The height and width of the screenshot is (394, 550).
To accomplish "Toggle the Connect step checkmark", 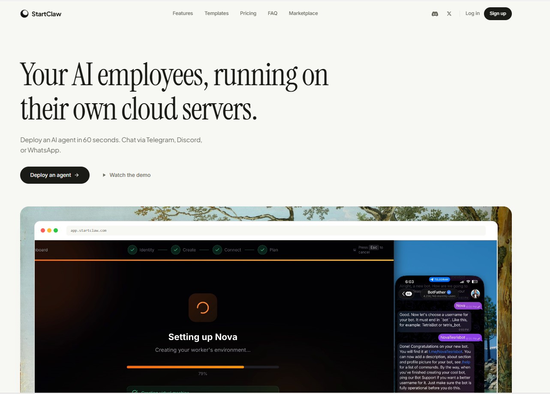I will (x=217, y=250).
